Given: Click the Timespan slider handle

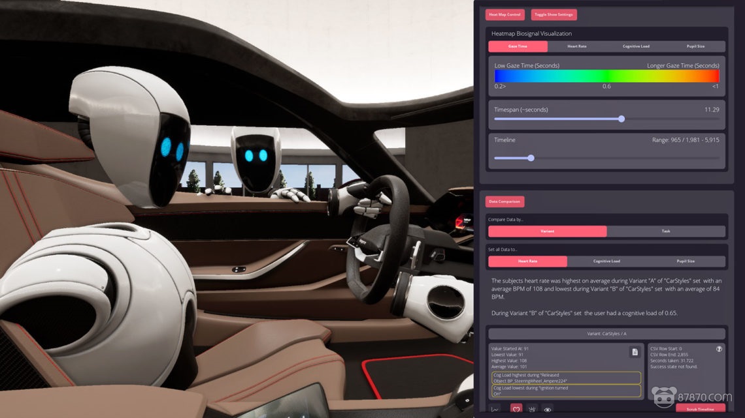Looking at the screenshot, I should pos(621,119).
